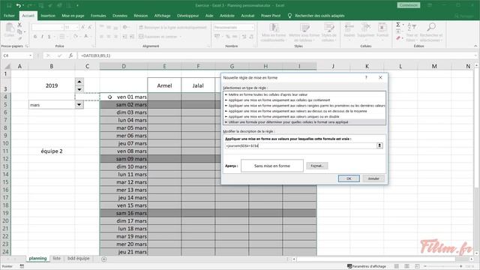
Task: Click the fx insert function icon
Action: pyautogui.click(x=70, y=55)
